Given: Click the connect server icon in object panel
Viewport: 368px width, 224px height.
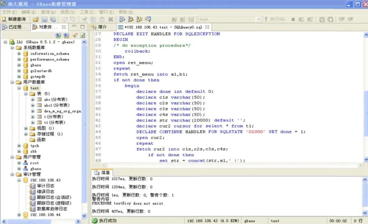Looking at the screenshot, I should coord(58,36).
